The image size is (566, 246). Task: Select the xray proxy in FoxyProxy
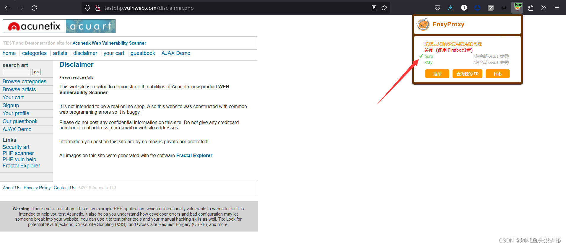(428, 62)
